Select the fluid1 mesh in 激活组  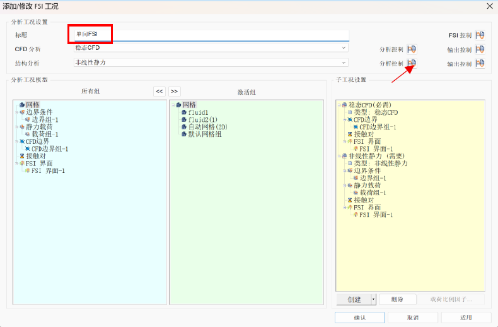(197, 112)
